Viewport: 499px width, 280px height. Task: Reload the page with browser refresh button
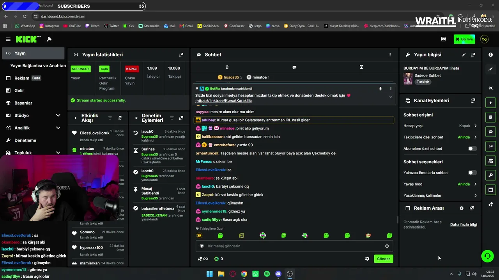click(25, 16)
